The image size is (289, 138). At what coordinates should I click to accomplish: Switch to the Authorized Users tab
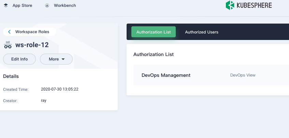click(202, 32)
